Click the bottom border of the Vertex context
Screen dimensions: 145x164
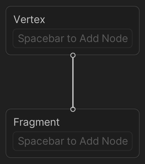click(x=37, y=55)
